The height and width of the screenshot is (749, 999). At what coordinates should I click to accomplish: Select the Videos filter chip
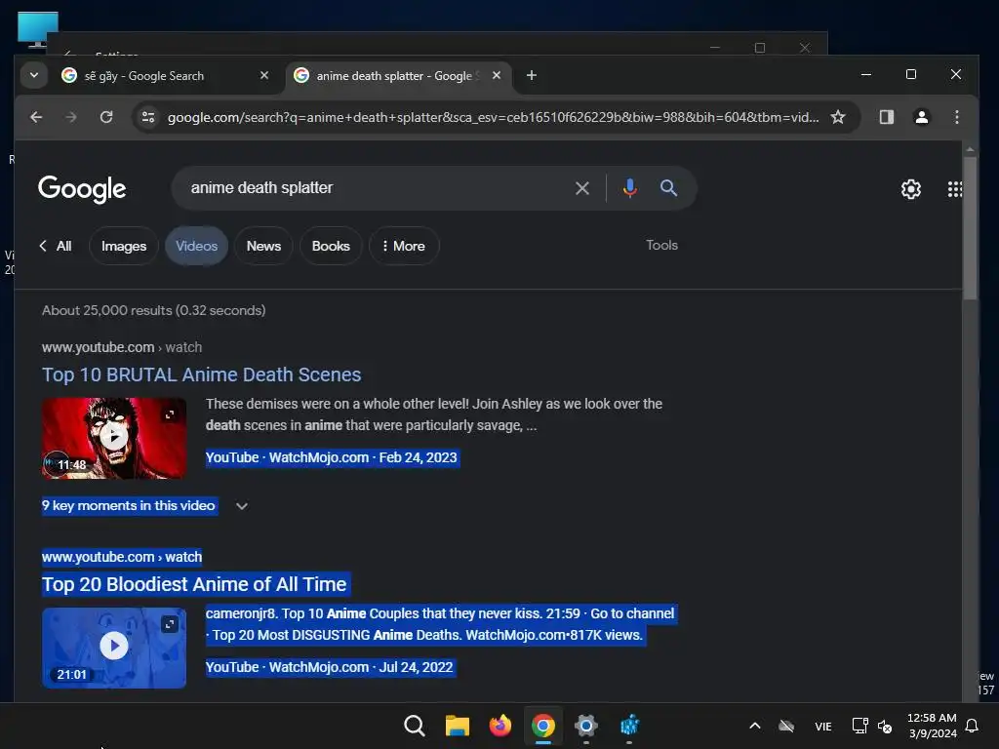pyautogui.click(x=196, y=246)
